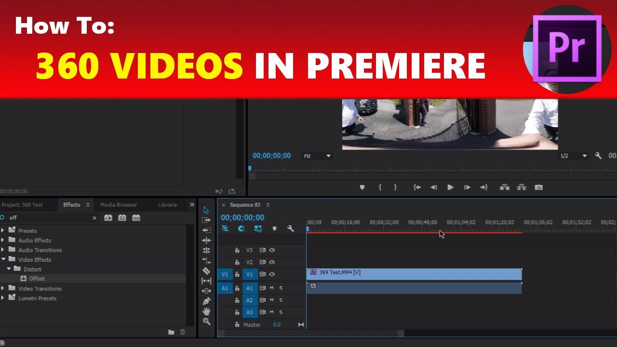Toggle lock on track V3
This screenshot has height=347, width=617.
237,250
